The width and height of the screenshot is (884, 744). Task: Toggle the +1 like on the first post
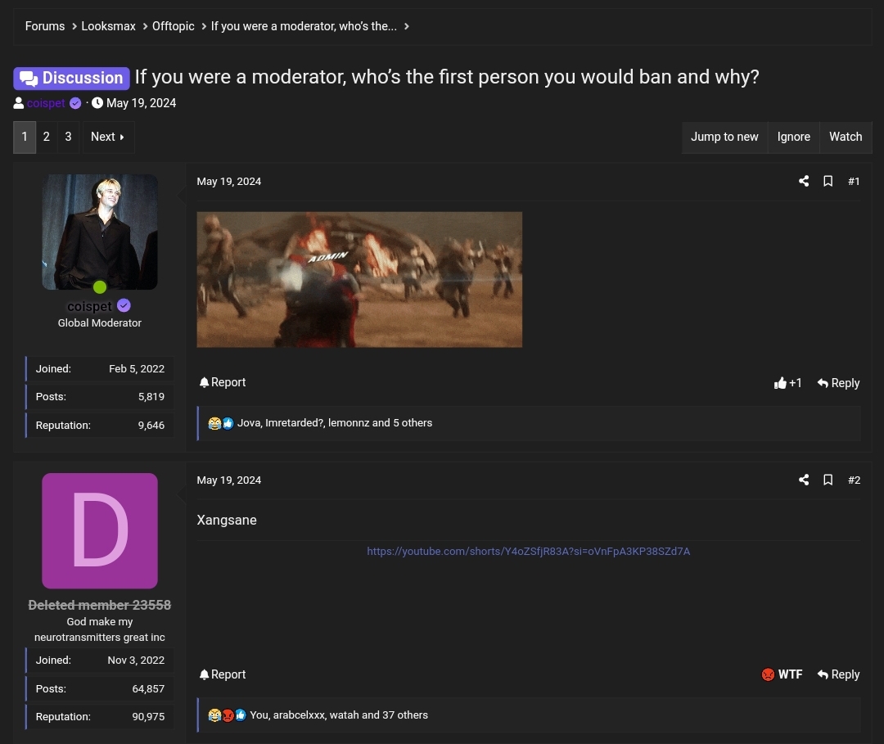click(x=787, y=382)
